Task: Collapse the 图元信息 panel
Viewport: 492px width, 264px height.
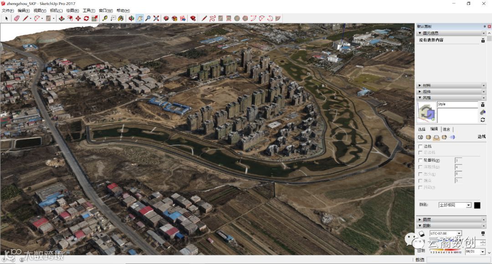Action: (420, 33)
